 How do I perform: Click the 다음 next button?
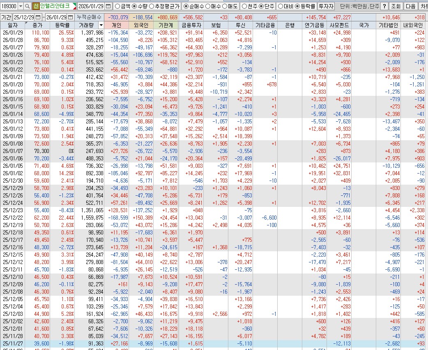click(x=410, y=6)
